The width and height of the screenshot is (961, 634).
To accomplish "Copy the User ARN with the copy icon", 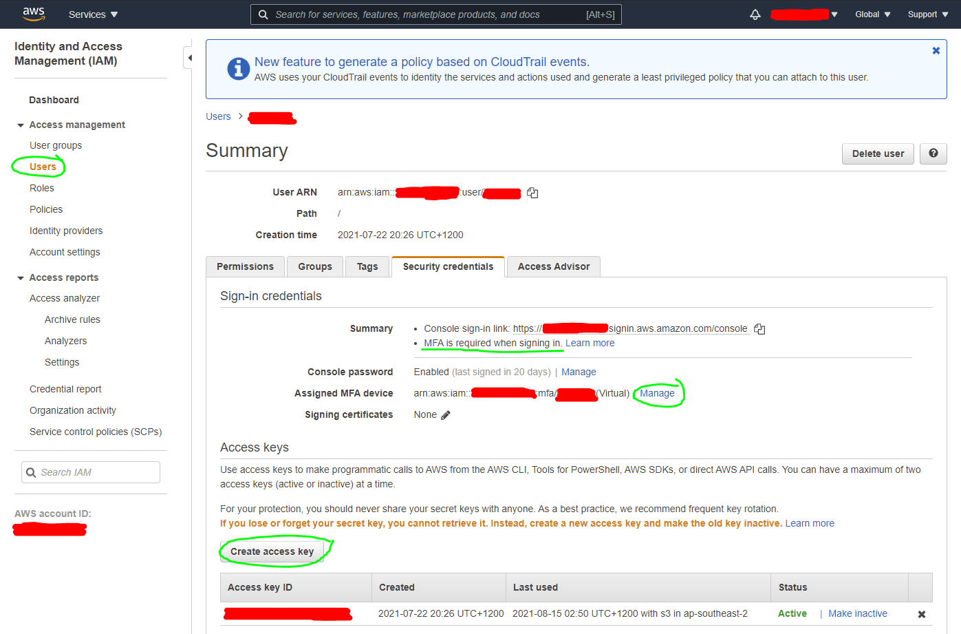I will pos(532,193).
